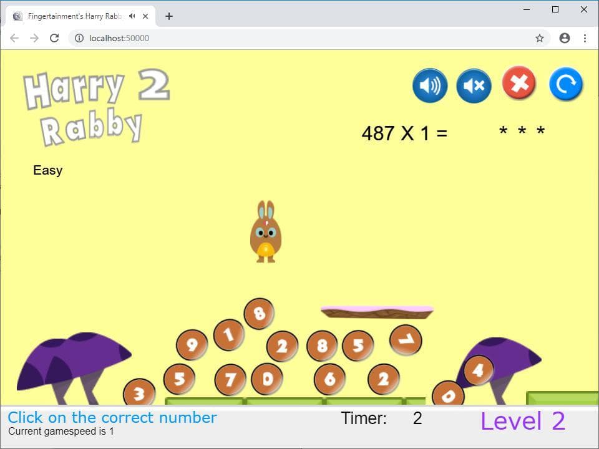Viewport: 599px width, 449px height.
Task: Click the number 6 ball
Action: [329, 379]
